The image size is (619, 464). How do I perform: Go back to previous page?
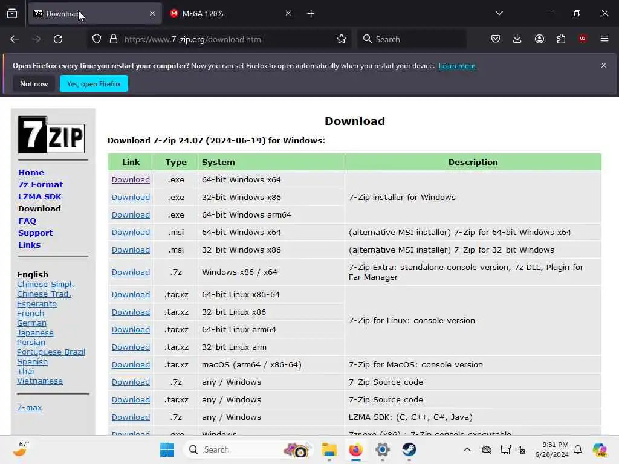pyautogui.click(x=15, y=39)
